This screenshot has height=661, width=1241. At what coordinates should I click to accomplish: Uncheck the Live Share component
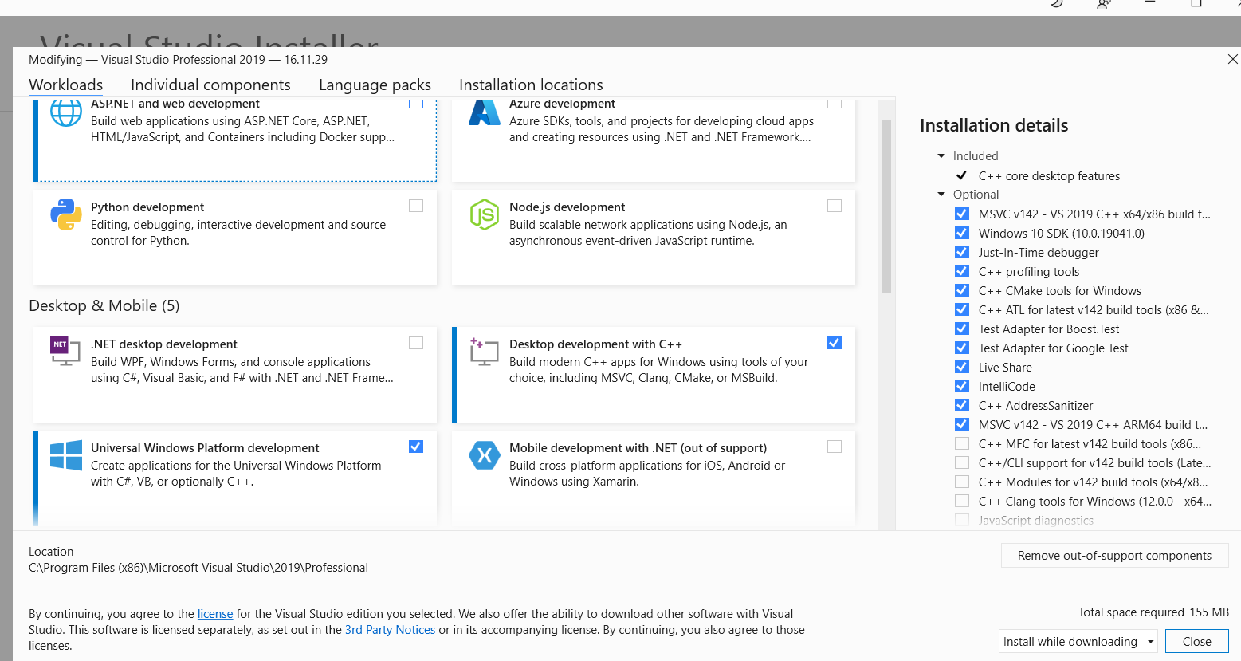click(962, 367)
